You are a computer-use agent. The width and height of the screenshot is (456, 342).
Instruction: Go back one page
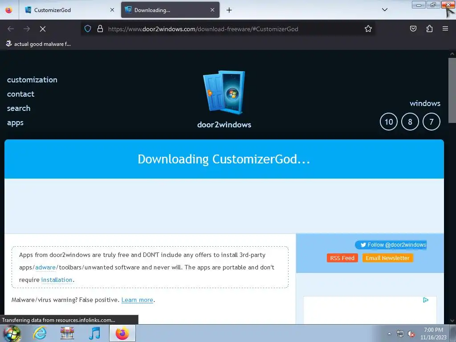[x=11, y=29]
